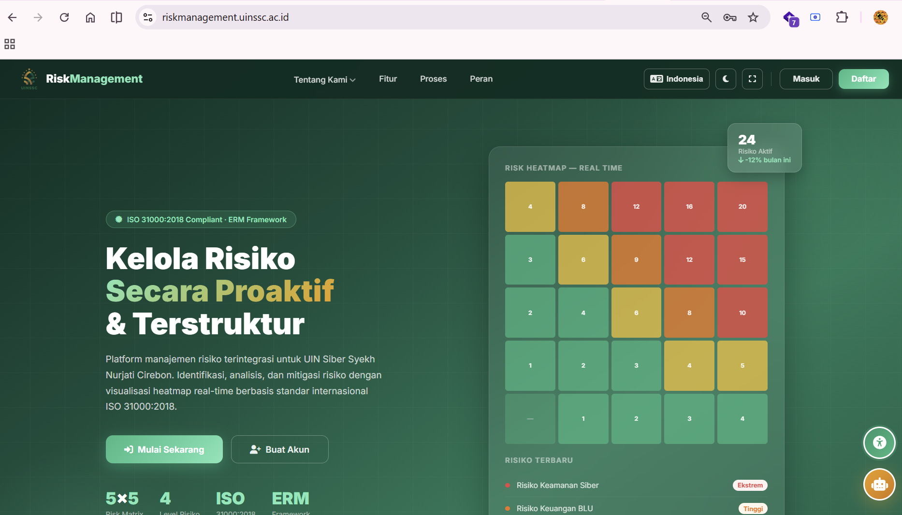This screenshot has height=515, width=902.
Task: Open the extensions puzzle icon
Action: [x=842, y=17]
